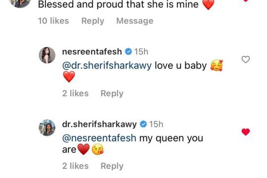
Task: Open dr.sherifsharkawy username in reply header
Action: 99,124
